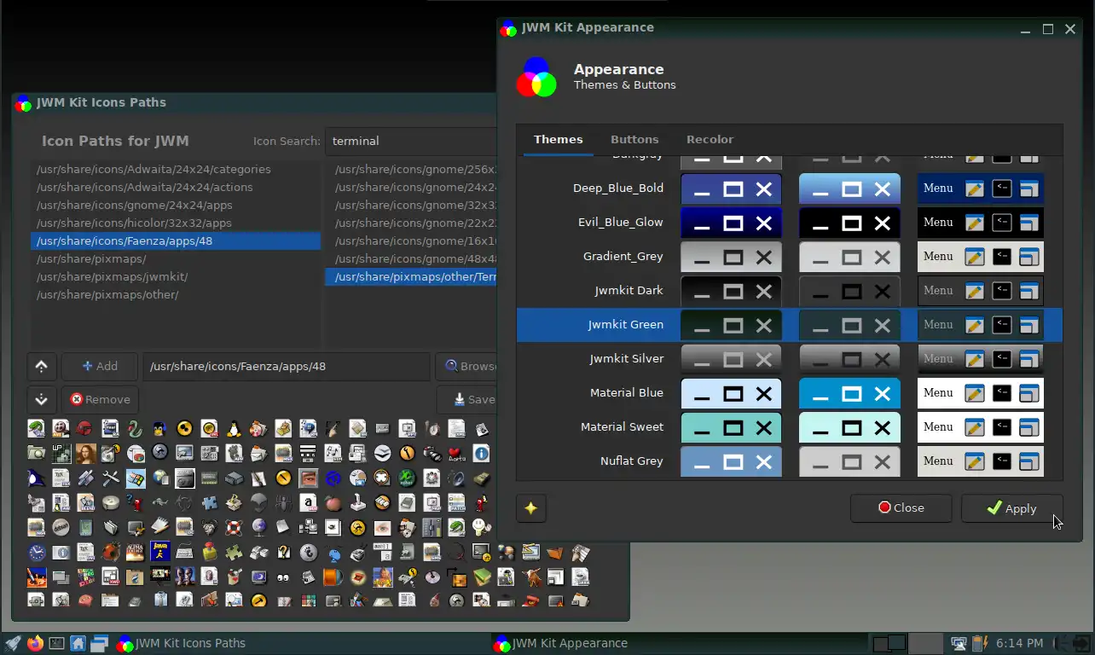Select the Tux penguin icon in the grid
Screen dimensions: 1095x655
[x=234, y=428]
